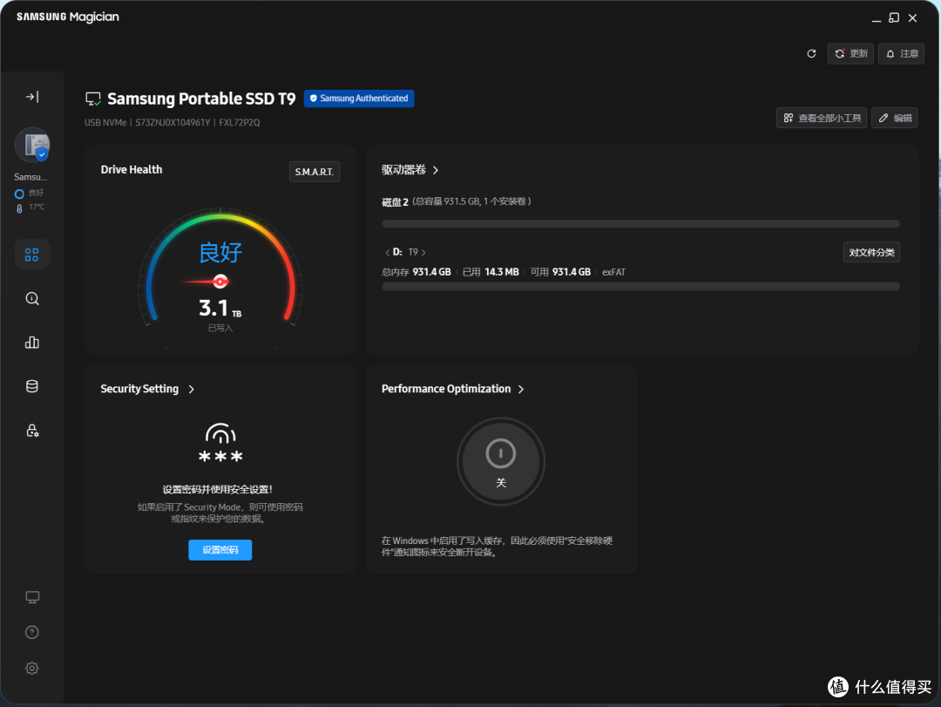Screen dimensions: 941x707
Task: Close the Samsung Magician window
Action: [912, 18]
